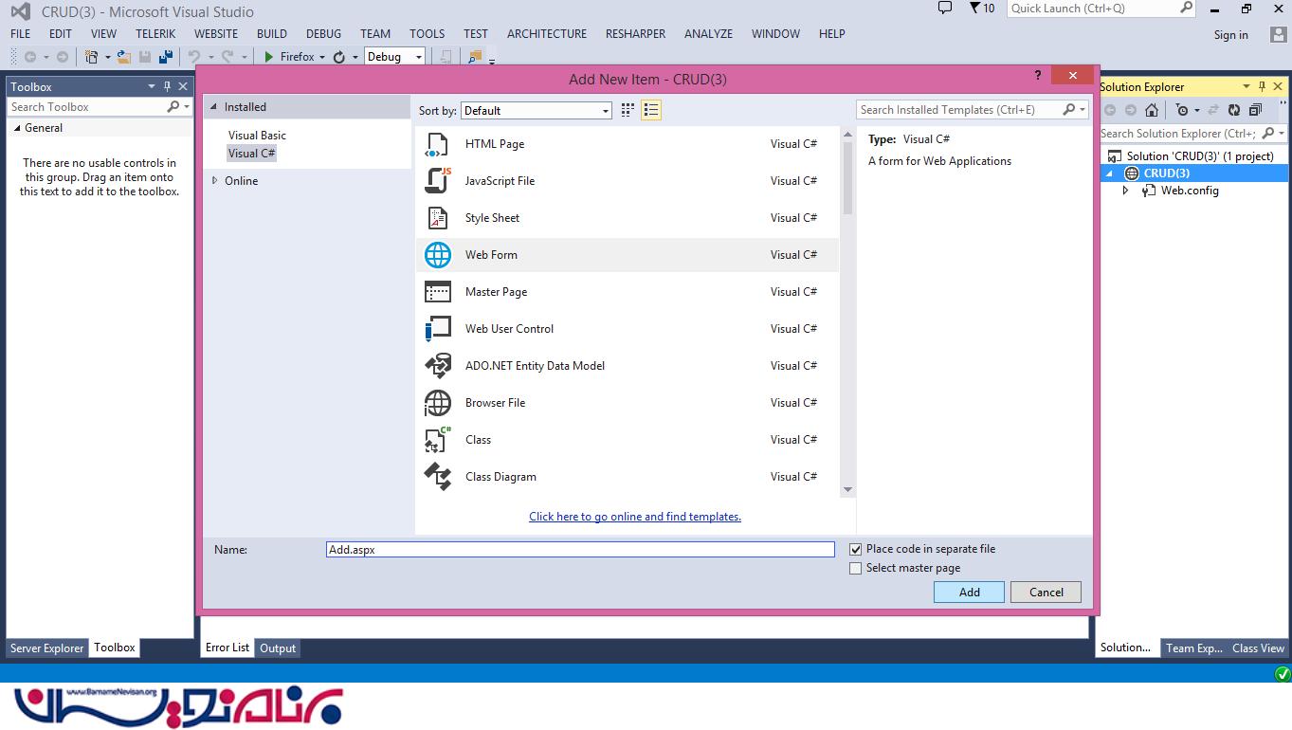Open the RESHARPER menu
Viewport: 1292px width, 730px height.
click(x=635, y=34)
